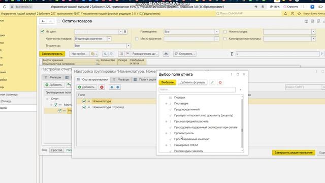The height and width of the screenshot is (183, 325).
Task: Click the field list vertical scrollbar
Action: coord(242,124)
